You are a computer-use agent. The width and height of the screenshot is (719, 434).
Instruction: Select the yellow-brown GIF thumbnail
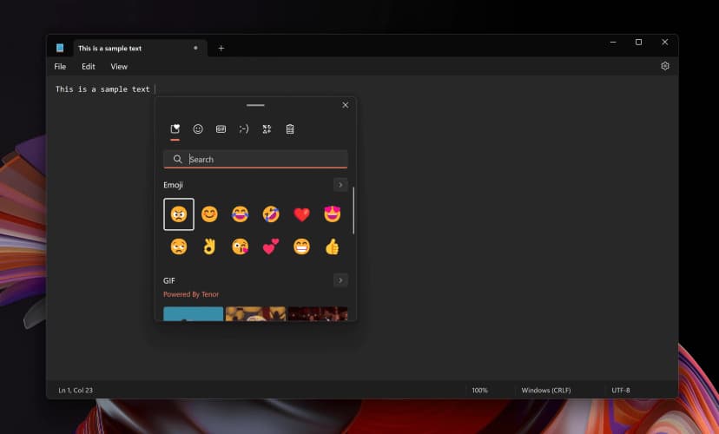255,314
